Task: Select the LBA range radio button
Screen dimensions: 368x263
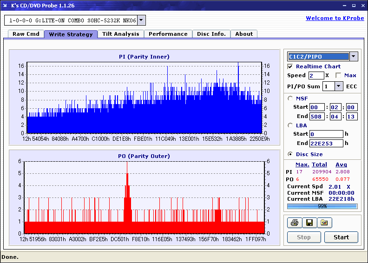Action: point(290,125)
